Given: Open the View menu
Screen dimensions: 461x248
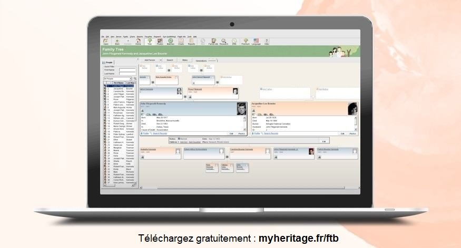Looking at the screenshot, I should pos(112,37).
